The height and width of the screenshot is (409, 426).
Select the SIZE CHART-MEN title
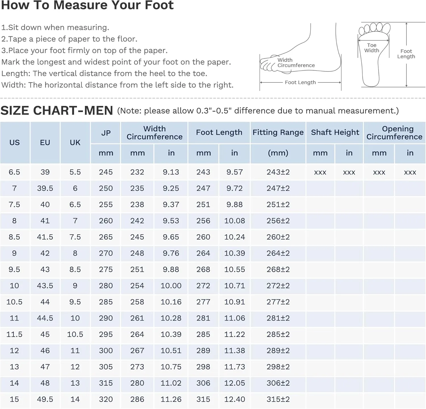tap(57, 111)
